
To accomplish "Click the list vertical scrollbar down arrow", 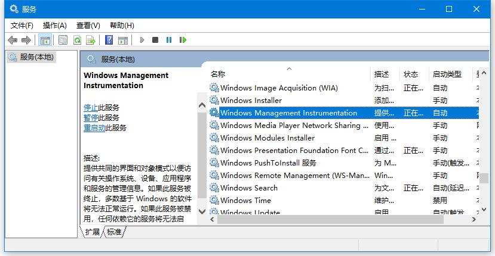I will click(484, 210).
